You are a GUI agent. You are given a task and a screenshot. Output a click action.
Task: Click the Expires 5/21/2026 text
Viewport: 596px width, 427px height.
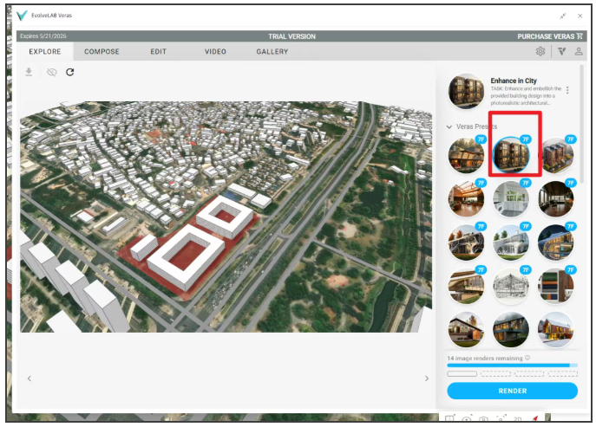(43, 36)
